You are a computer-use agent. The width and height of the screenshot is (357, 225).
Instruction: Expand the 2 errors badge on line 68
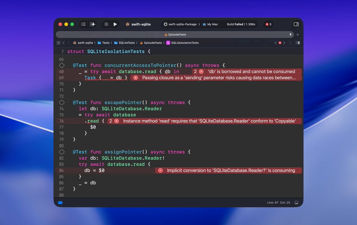[199, 71]
